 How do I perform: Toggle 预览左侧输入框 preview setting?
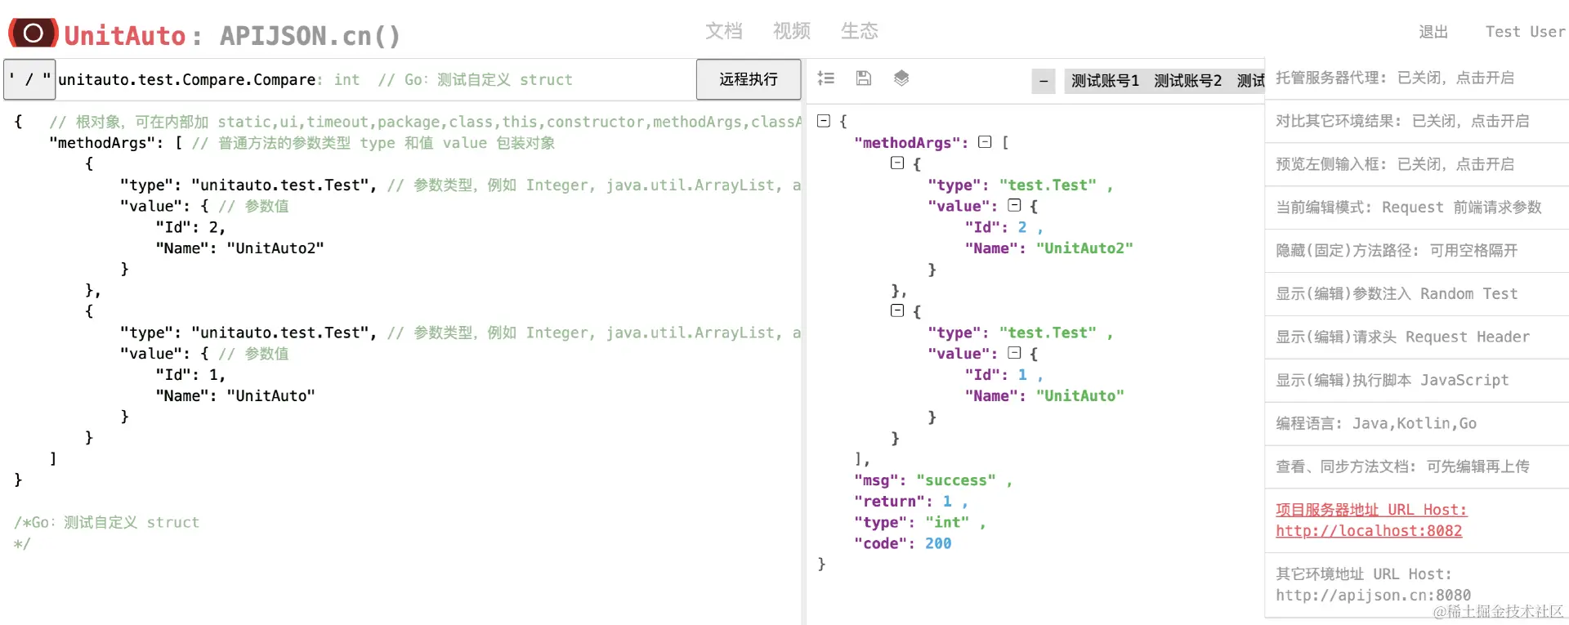[1416, 164]
